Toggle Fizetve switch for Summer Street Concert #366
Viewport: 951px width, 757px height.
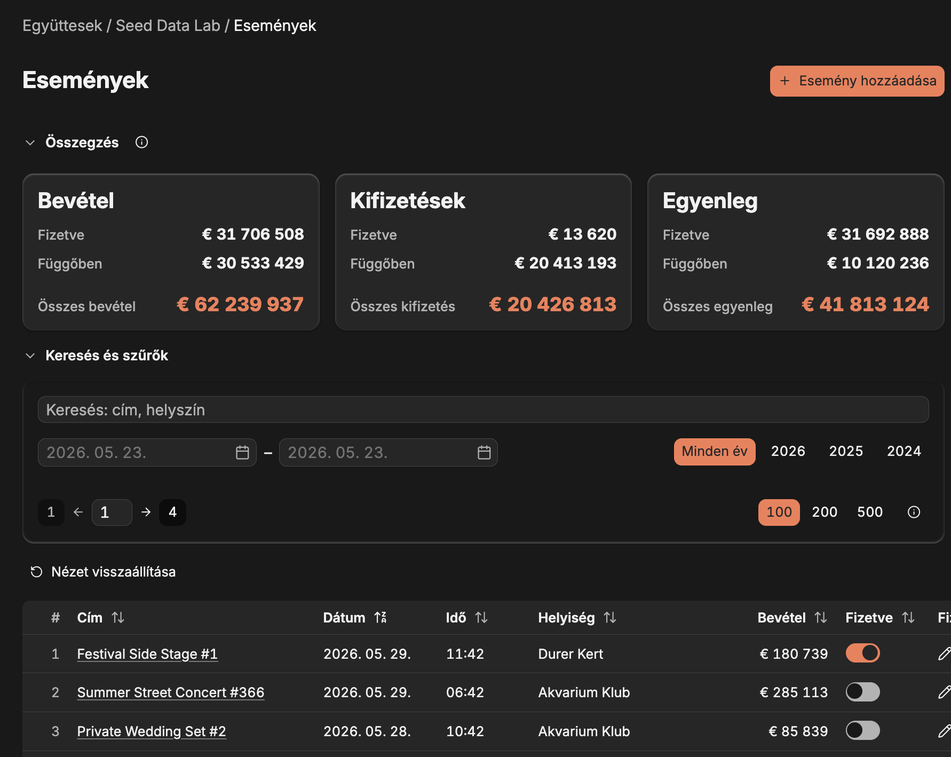pos(862,692)
